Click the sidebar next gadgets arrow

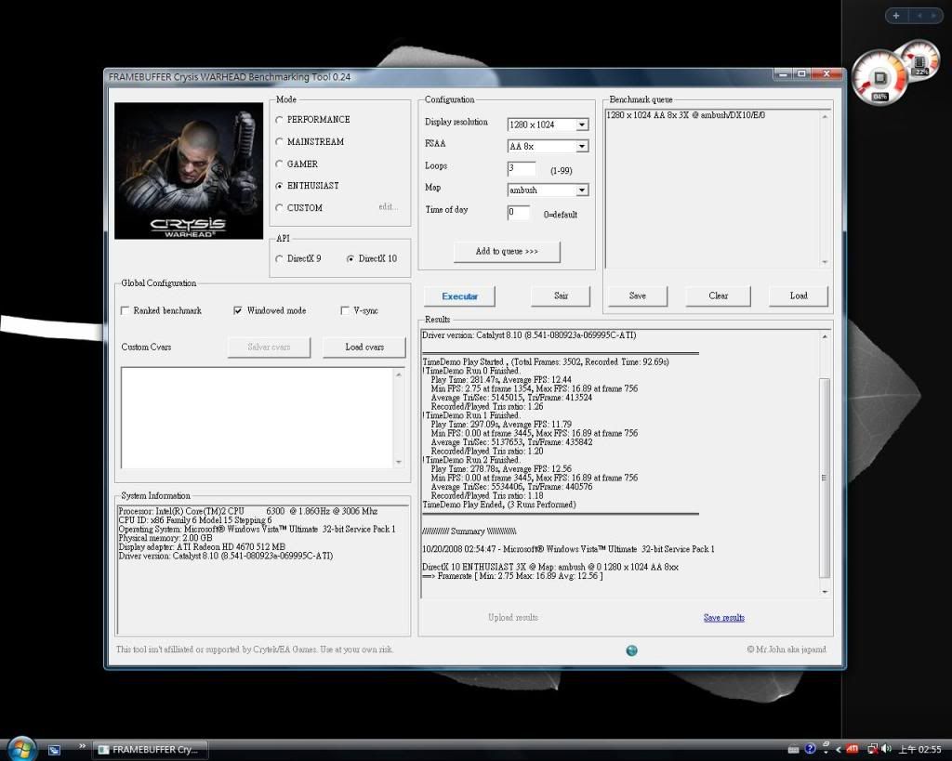[x=933, y=16]
